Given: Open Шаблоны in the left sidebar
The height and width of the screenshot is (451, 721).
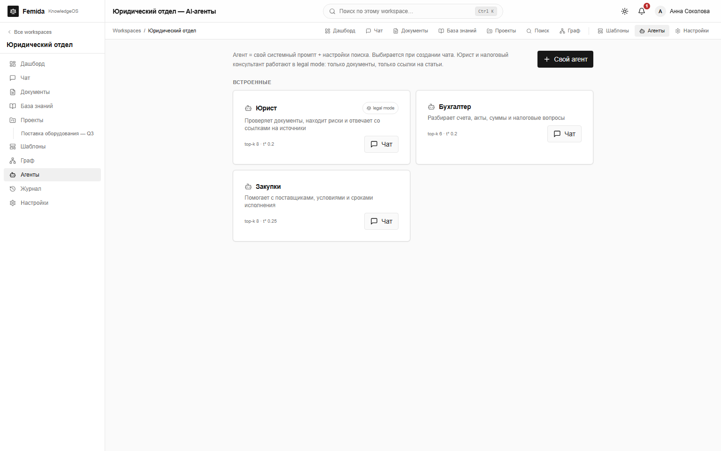Looking at the screenshot, I should [x=52, y=147].
